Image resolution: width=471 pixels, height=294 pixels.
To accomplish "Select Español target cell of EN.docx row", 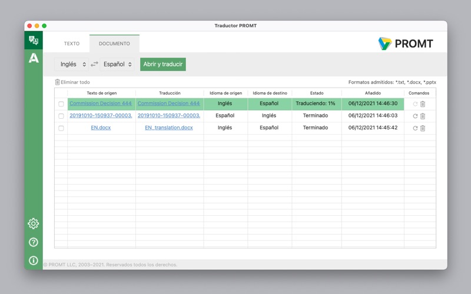I will [269, 128].
